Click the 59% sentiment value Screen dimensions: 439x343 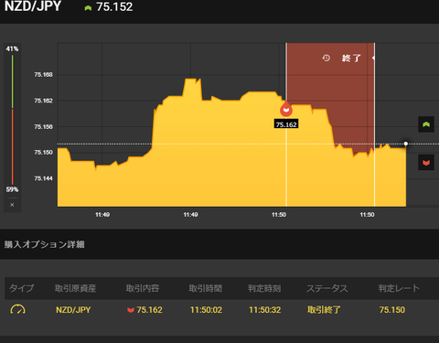click(12, 189)
